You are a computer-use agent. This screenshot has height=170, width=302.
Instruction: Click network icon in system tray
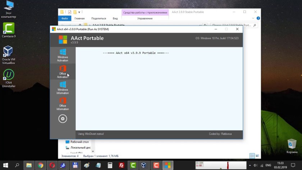click(x=262, y=165)
